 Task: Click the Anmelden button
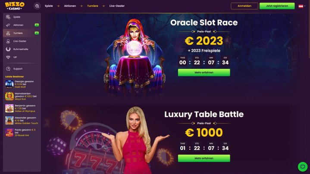coord(244,6)
